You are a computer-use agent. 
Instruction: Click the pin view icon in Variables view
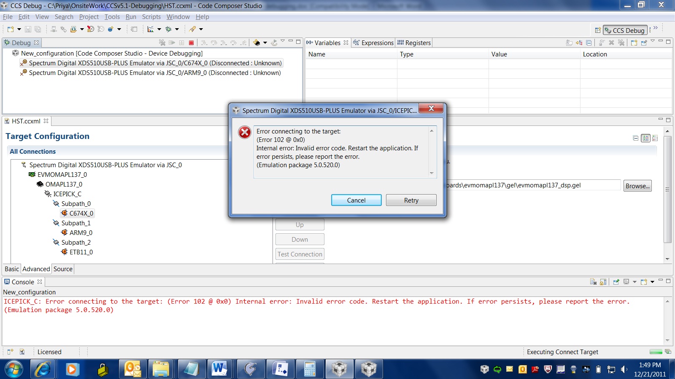click(x=644, y=43)
